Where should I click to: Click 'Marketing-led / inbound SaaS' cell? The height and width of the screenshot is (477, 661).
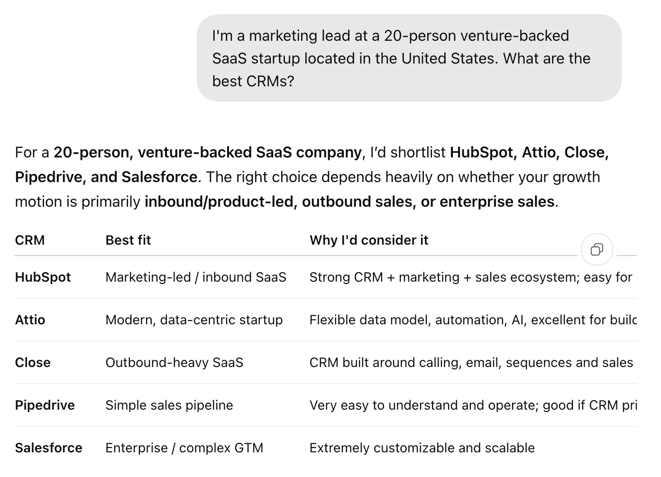tap(196, 277)
